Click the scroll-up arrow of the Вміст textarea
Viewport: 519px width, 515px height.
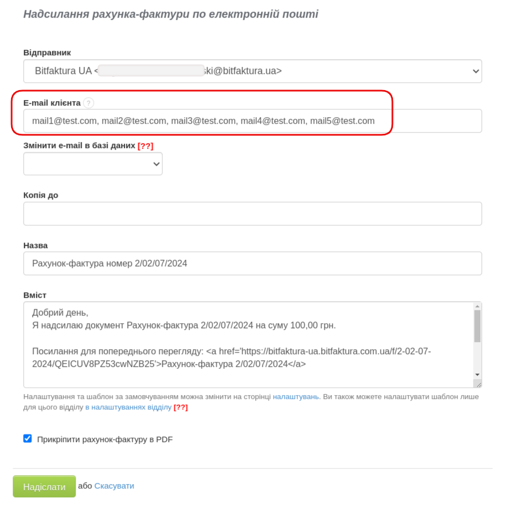click(x=478, y=306)
